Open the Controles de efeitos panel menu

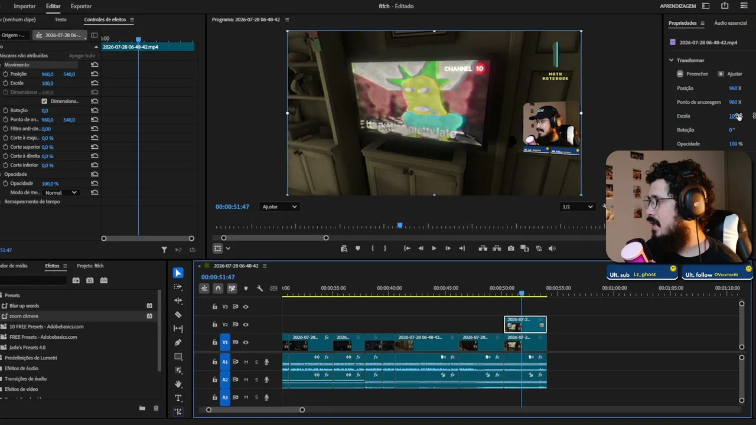(x=132, y=19)
